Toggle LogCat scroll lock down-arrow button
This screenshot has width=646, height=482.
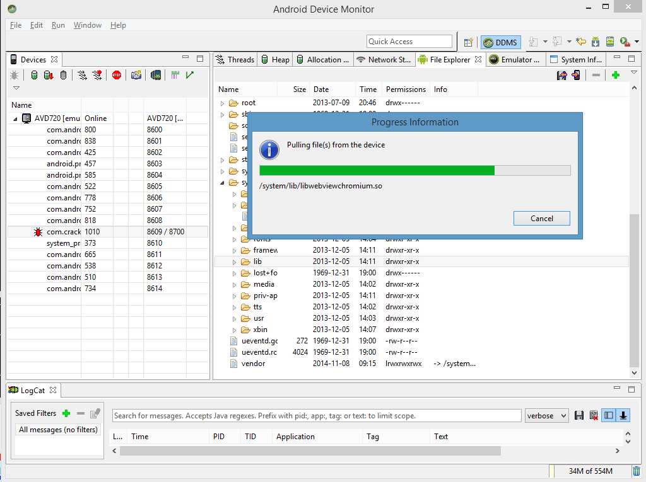(x=623, y=416)
